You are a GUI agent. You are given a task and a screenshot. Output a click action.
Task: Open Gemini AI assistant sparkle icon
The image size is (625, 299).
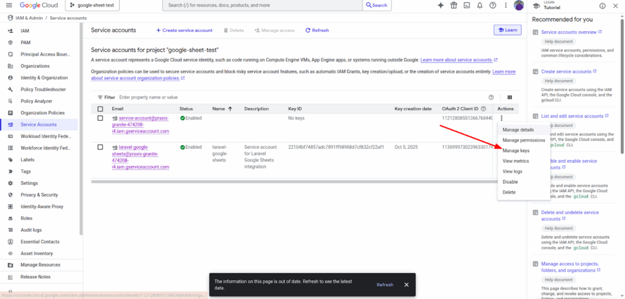pyautogui.click(x=441, y=5)
